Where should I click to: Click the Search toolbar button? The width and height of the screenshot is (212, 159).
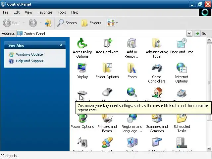click(67, 23)
